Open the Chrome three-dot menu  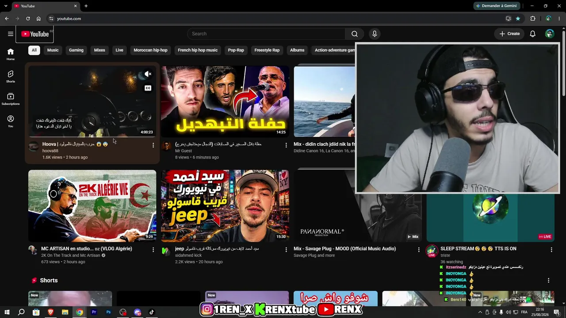coord(559,19)
